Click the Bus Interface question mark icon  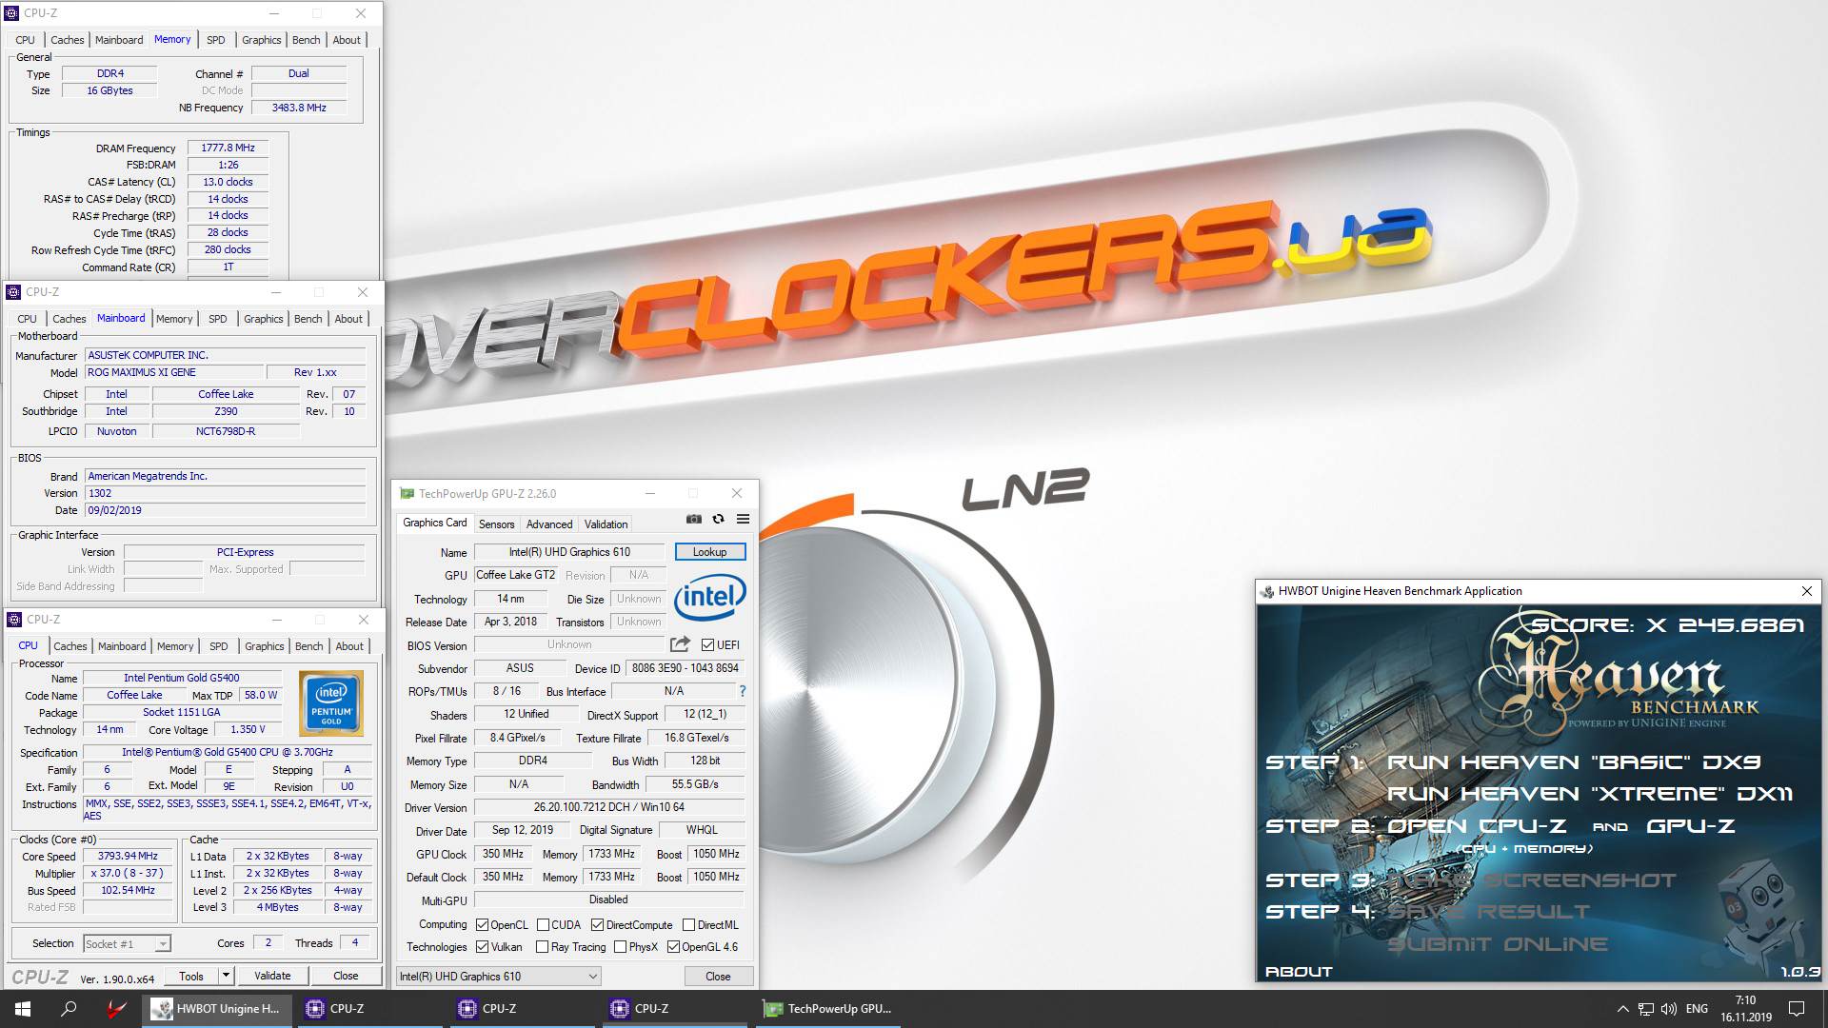743,691
